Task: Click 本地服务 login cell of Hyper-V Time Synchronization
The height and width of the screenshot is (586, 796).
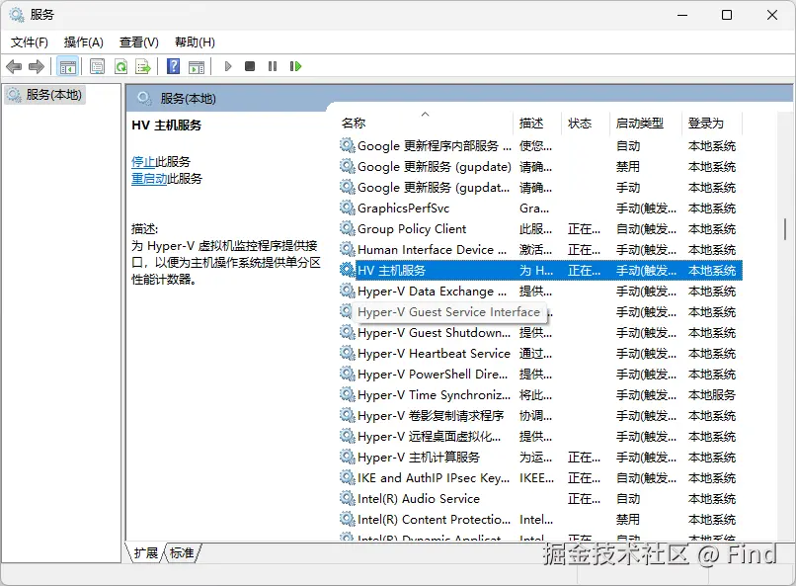Action: coord(712,395)
